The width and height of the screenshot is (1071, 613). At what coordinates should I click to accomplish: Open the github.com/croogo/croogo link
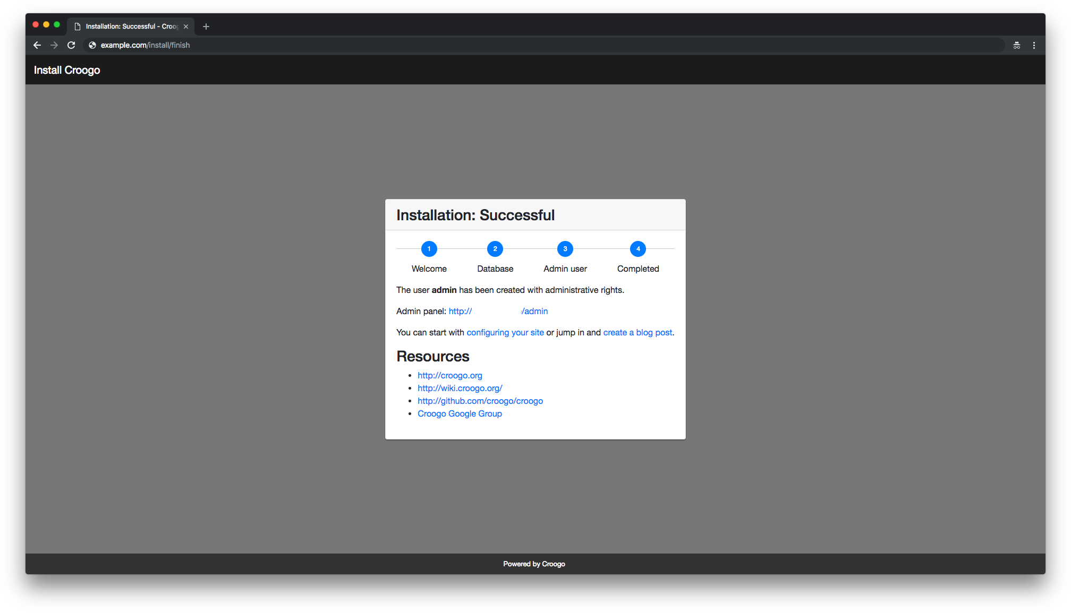pos(480,401)
